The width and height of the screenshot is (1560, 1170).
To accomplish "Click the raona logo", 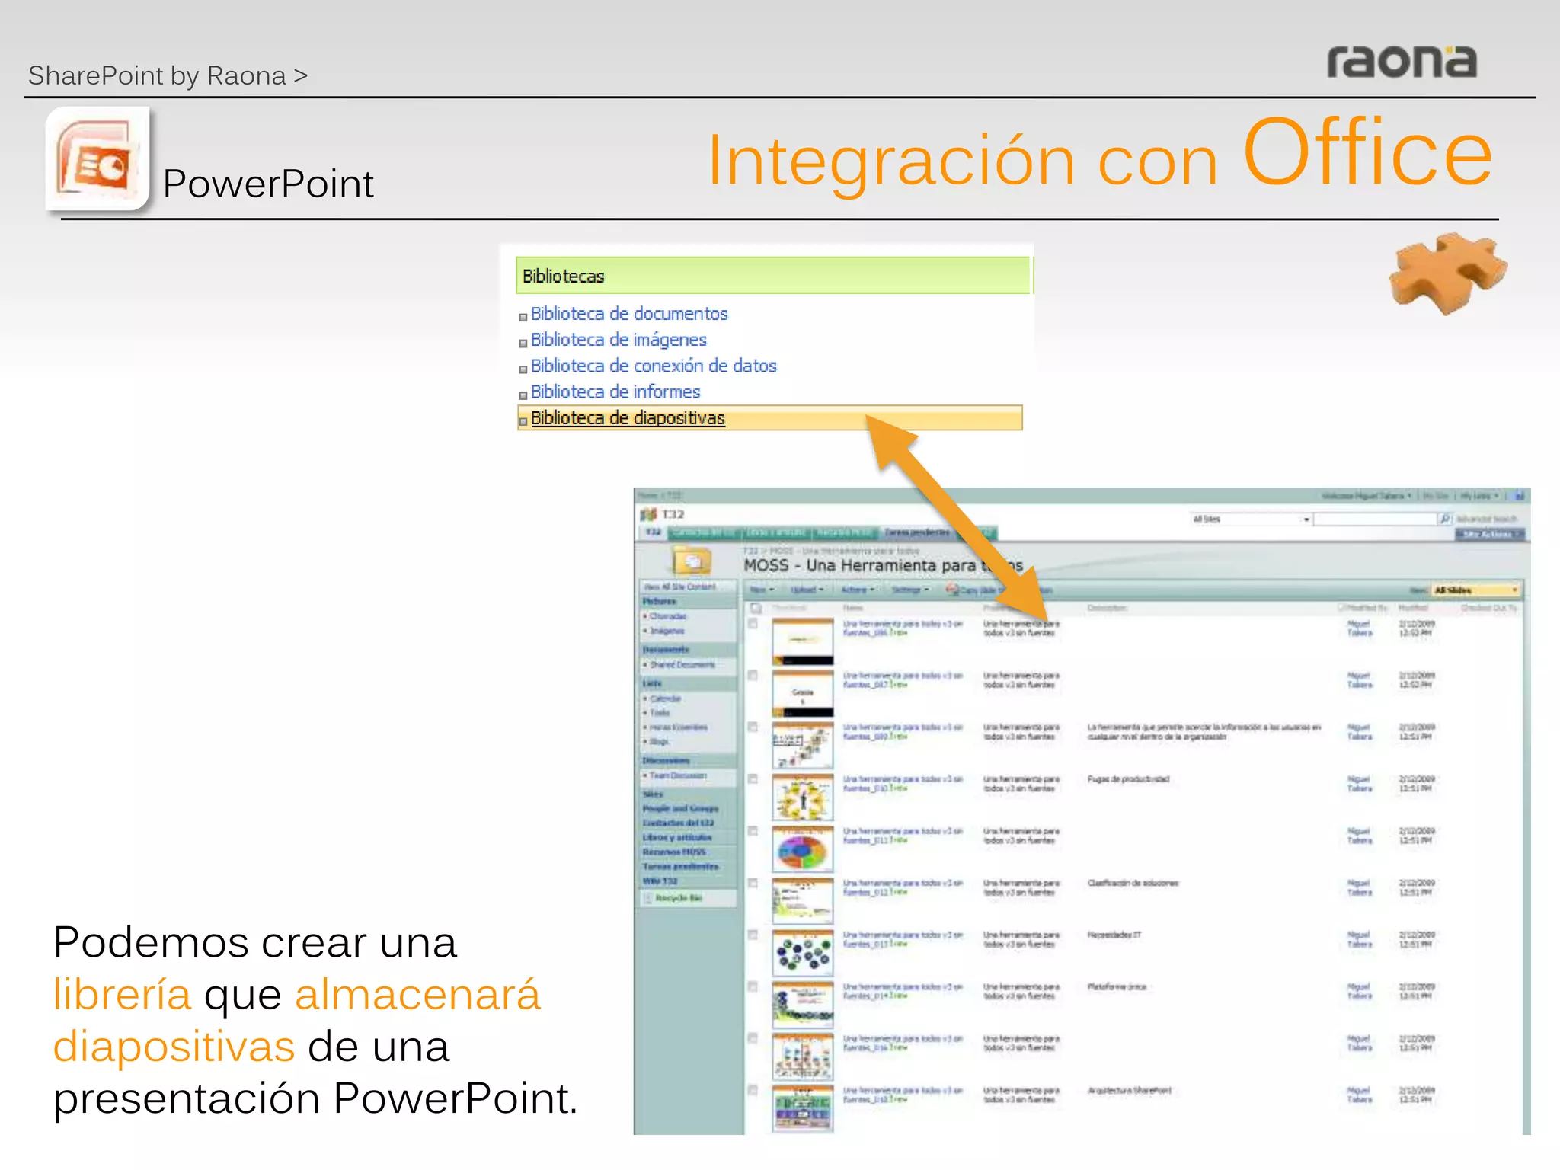I will tap(1402, 61).
